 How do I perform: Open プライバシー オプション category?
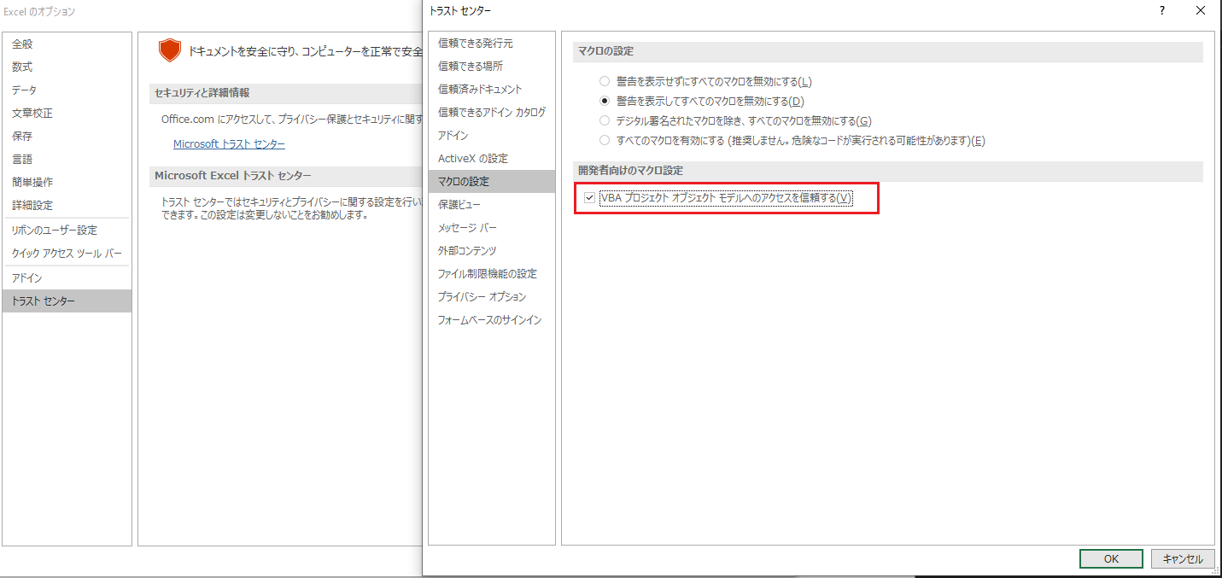(491, 296)
